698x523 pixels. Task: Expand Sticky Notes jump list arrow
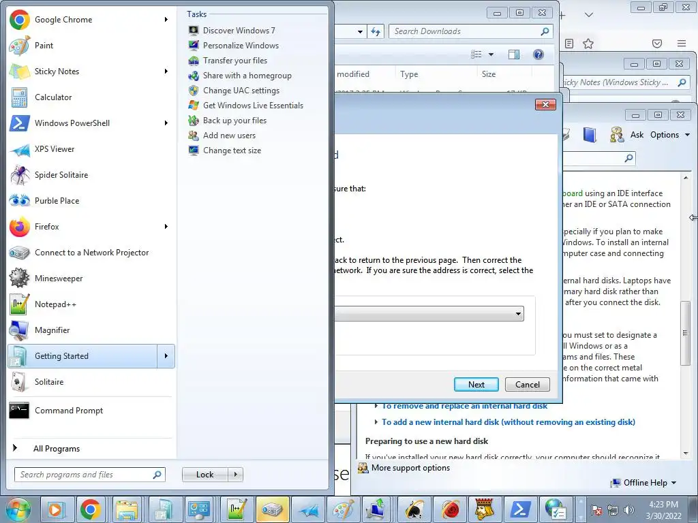tap(166, 71)
